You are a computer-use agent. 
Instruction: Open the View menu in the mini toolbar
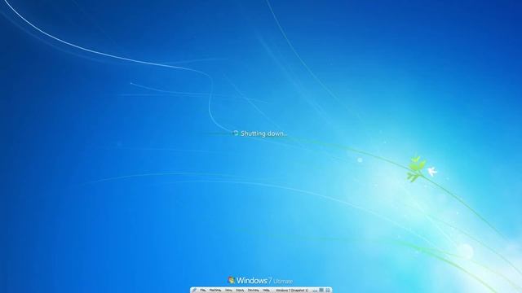(x=228, y=290)
